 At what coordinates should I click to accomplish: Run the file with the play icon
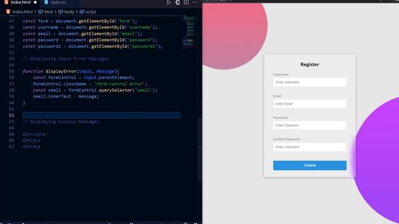point(168,2)
